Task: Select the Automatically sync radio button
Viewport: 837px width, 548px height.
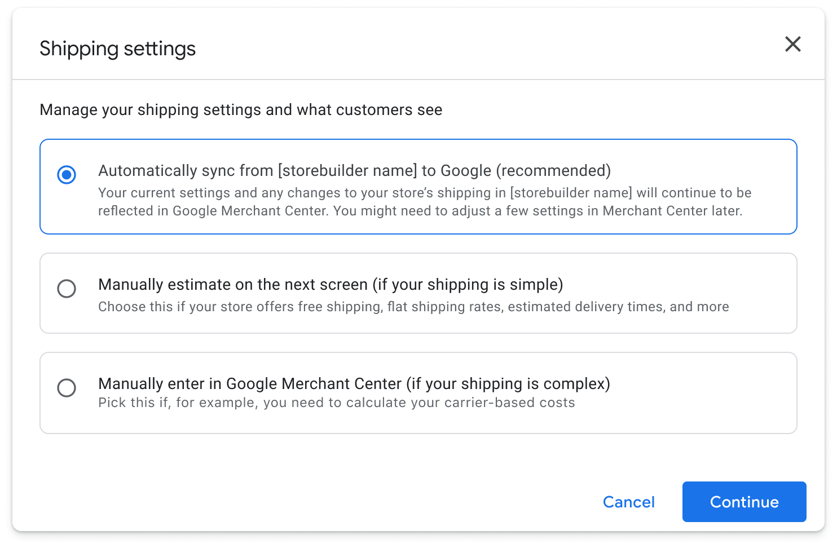Action: click(x=67, y=175)
